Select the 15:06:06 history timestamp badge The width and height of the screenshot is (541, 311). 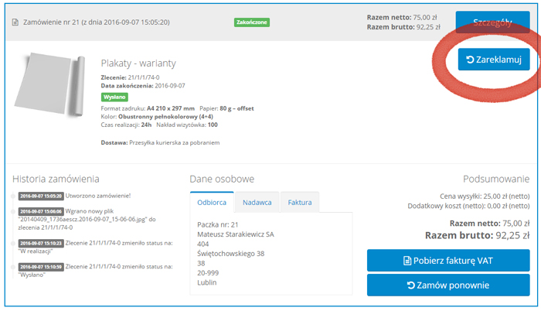click(41, 210)
